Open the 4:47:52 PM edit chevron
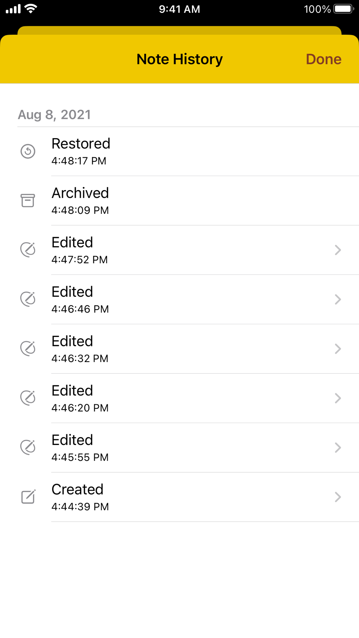The image size is (359, 638). (337, 250)
